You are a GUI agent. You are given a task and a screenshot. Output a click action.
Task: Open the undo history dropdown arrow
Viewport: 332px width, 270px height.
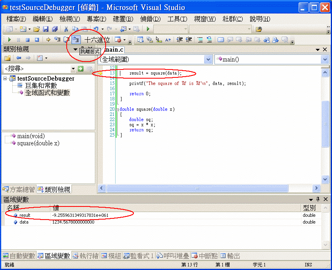click(102, 29)
